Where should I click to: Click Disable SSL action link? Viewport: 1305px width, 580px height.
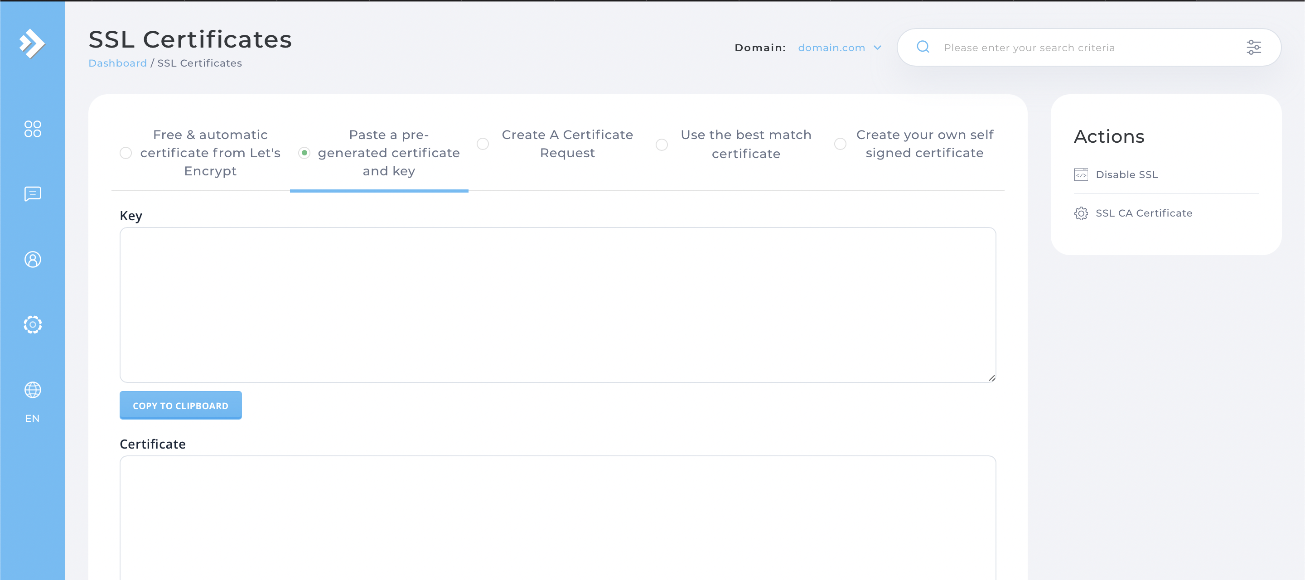(x=1126, y=175)
